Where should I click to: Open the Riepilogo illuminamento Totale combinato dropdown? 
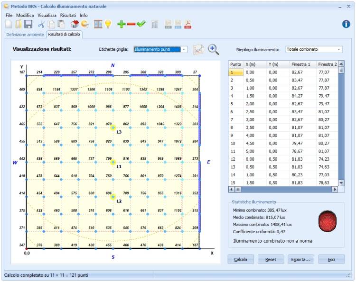[x=314, y=49]
